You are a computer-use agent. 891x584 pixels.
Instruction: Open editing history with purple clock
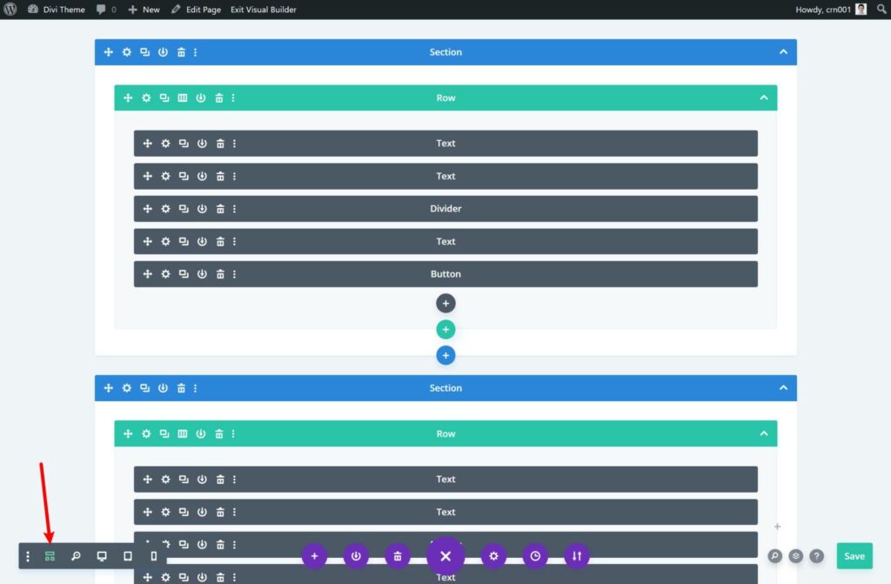535,556
